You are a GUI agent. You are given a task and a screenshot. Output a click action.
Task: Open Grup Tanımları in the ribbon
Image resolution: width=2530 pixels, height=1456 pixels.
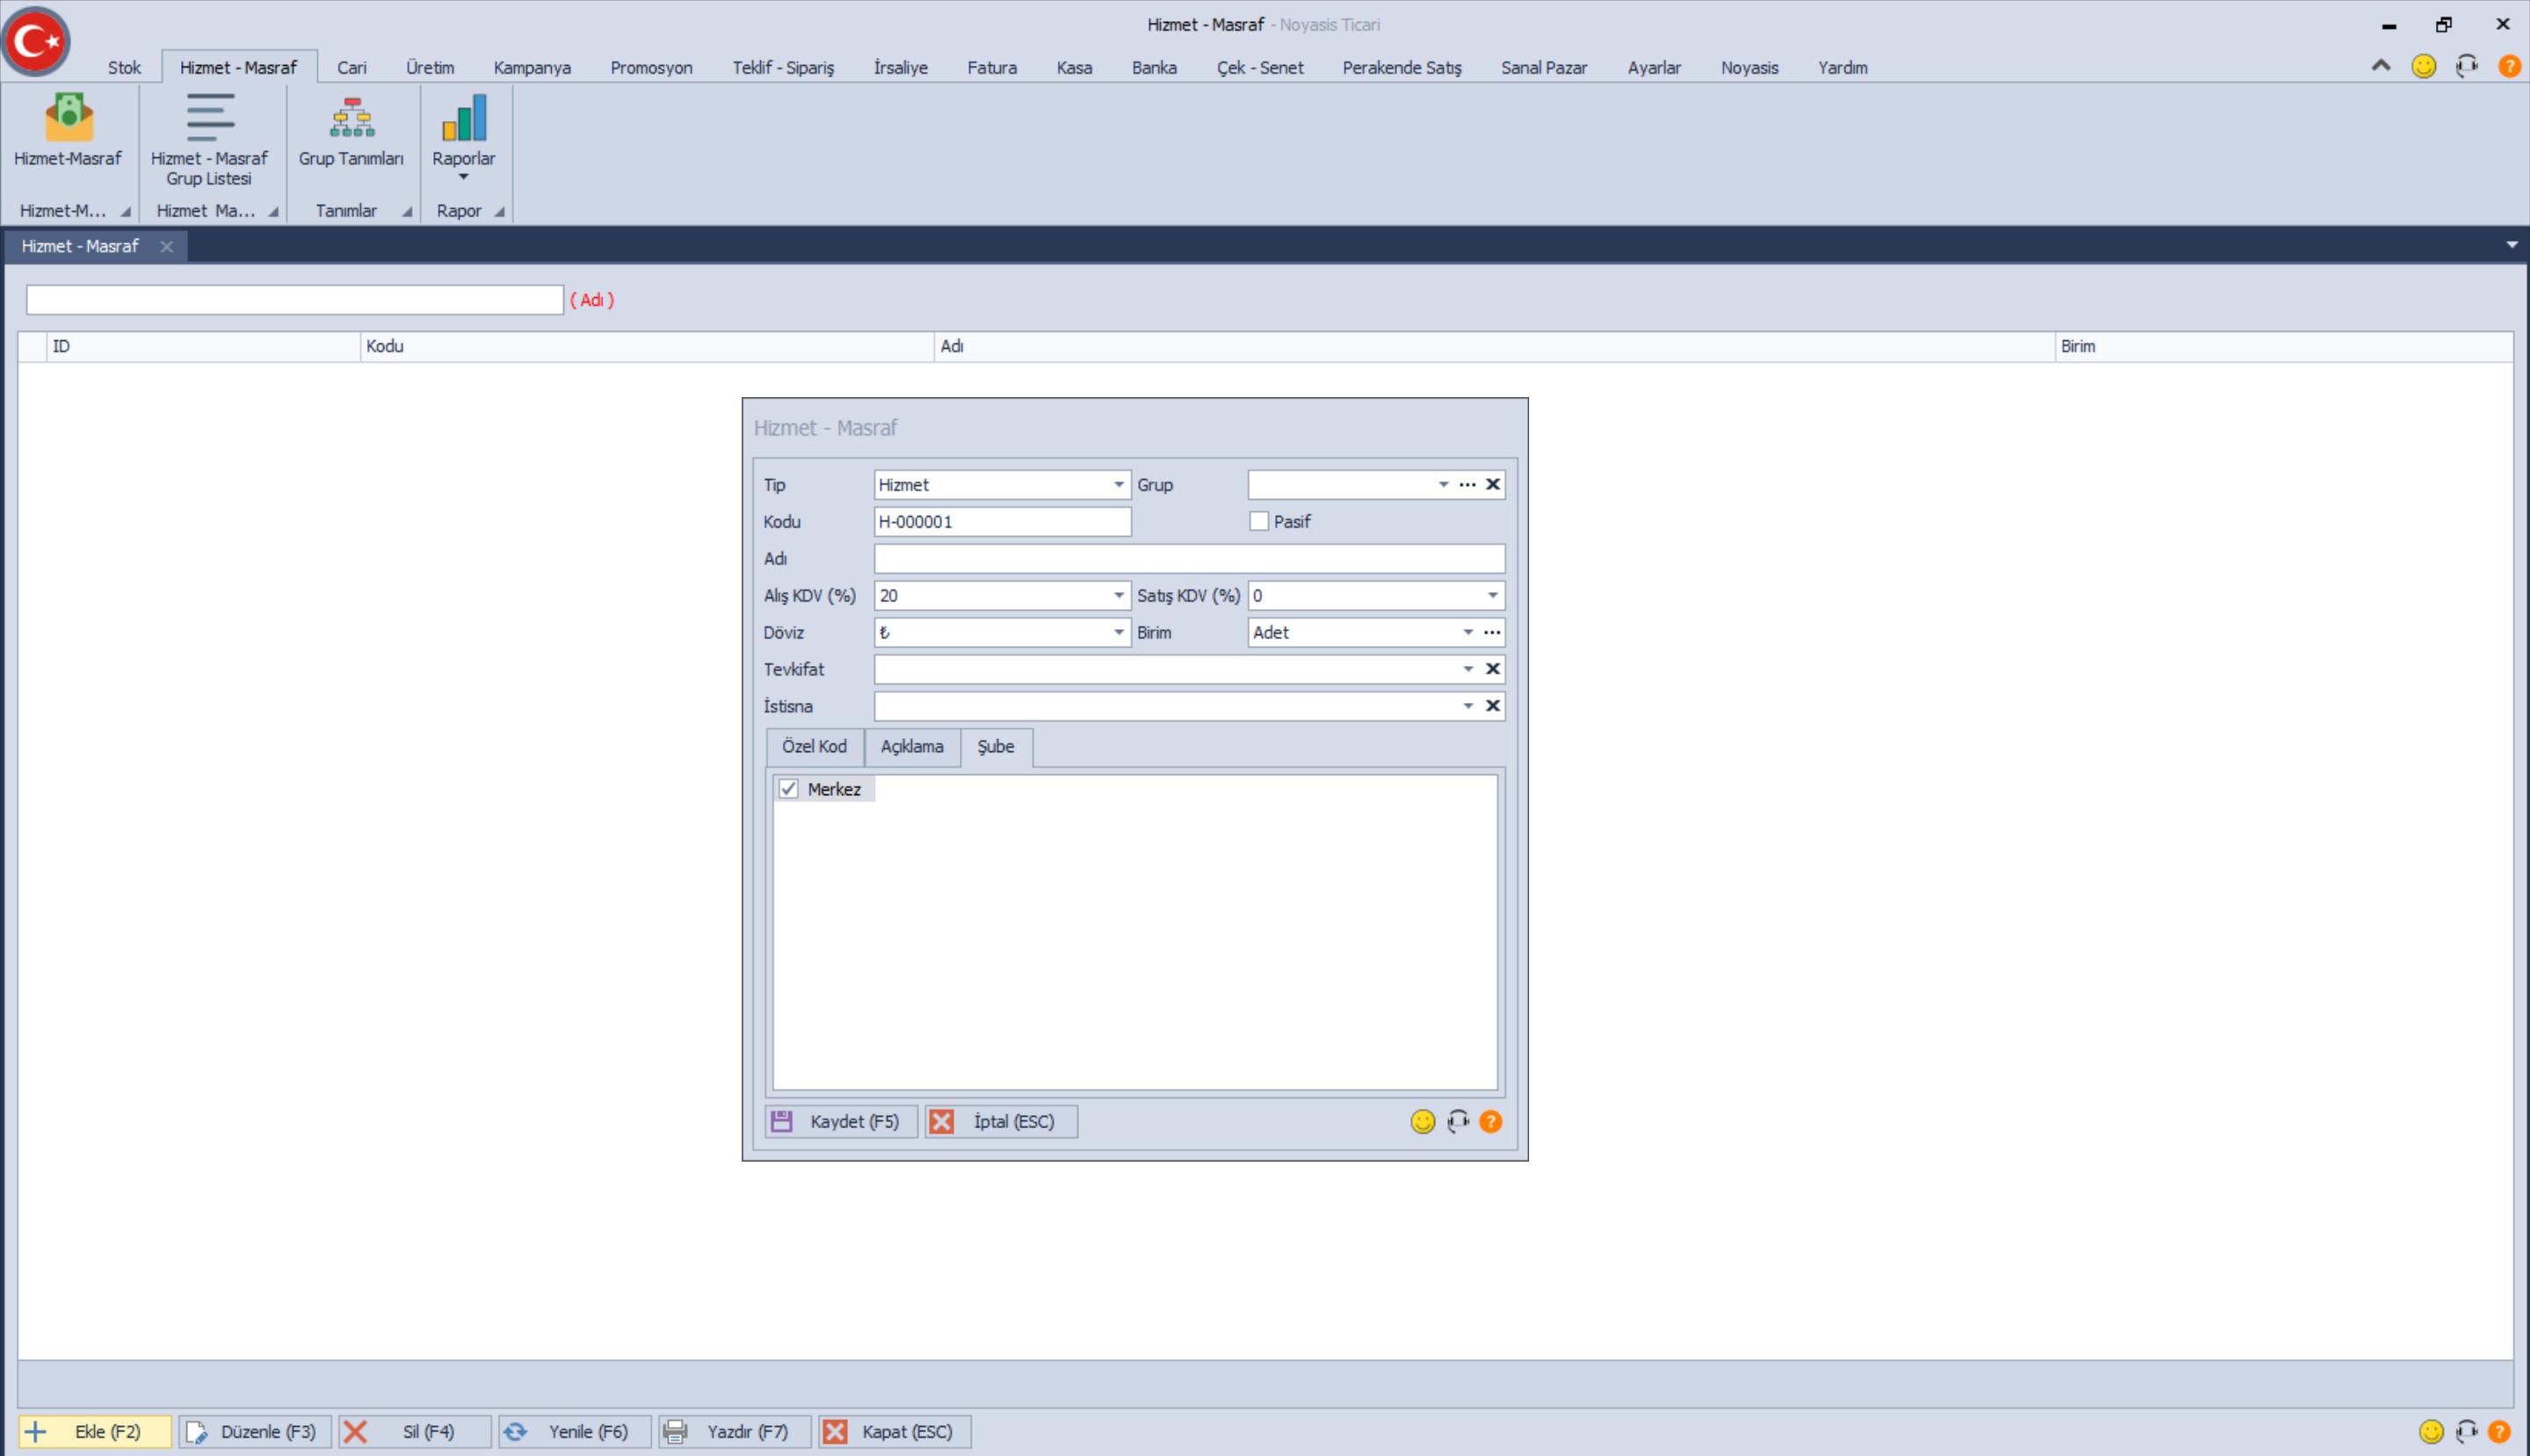(x=351, y=131)
